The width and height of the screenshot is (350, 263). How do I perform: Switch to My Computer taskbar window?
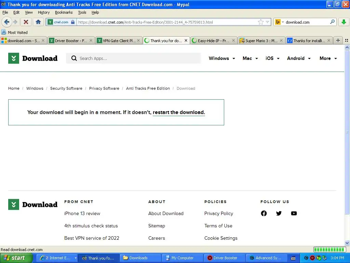point(183,258)
